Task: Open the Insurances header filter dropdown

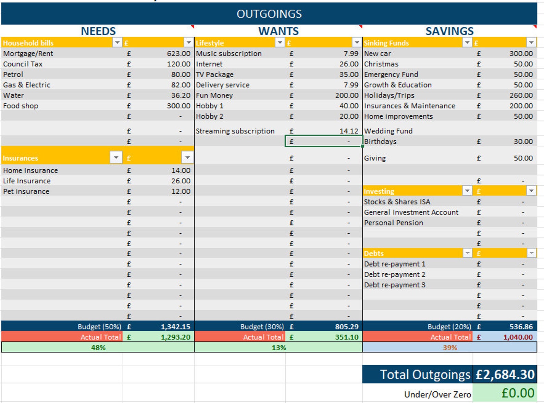Action: point(116,157)
